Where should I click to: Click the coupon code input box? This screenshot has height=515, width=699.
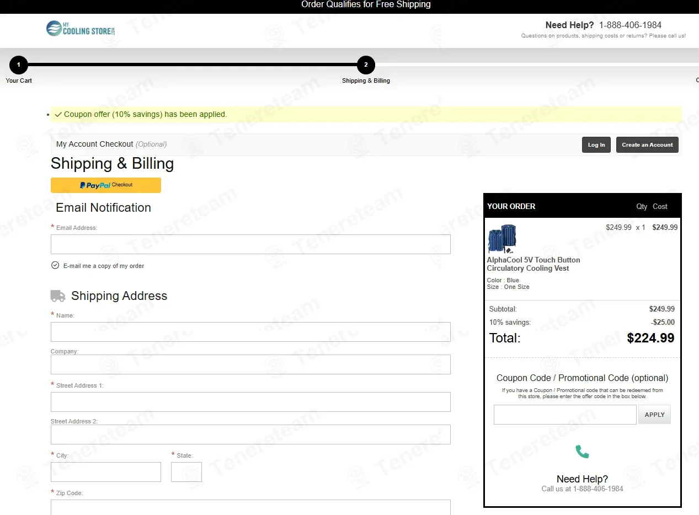[565, 415]
